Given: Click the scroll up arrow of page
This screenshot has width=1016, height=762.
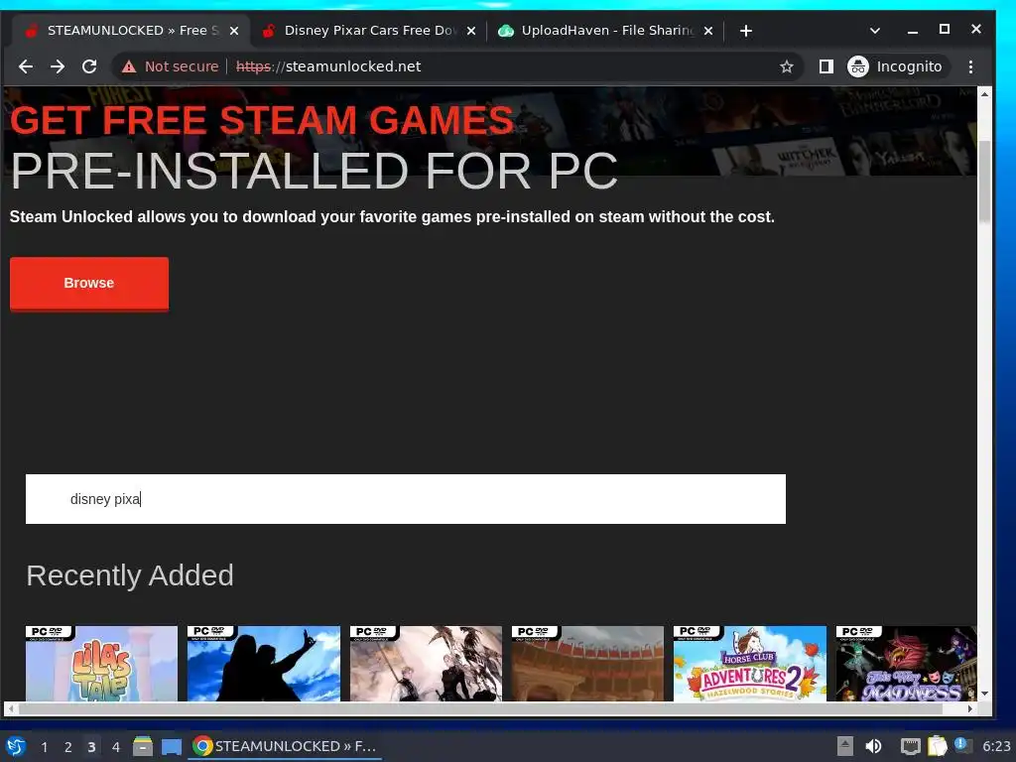Looking at the screenshot, I should point(984,94).
